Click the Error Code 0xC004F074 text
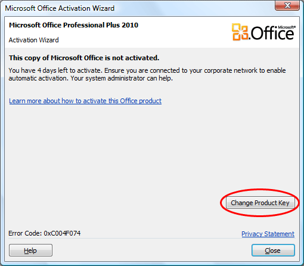Image resolution: width=304 pixels, height=266 pixels. point(45,233)
